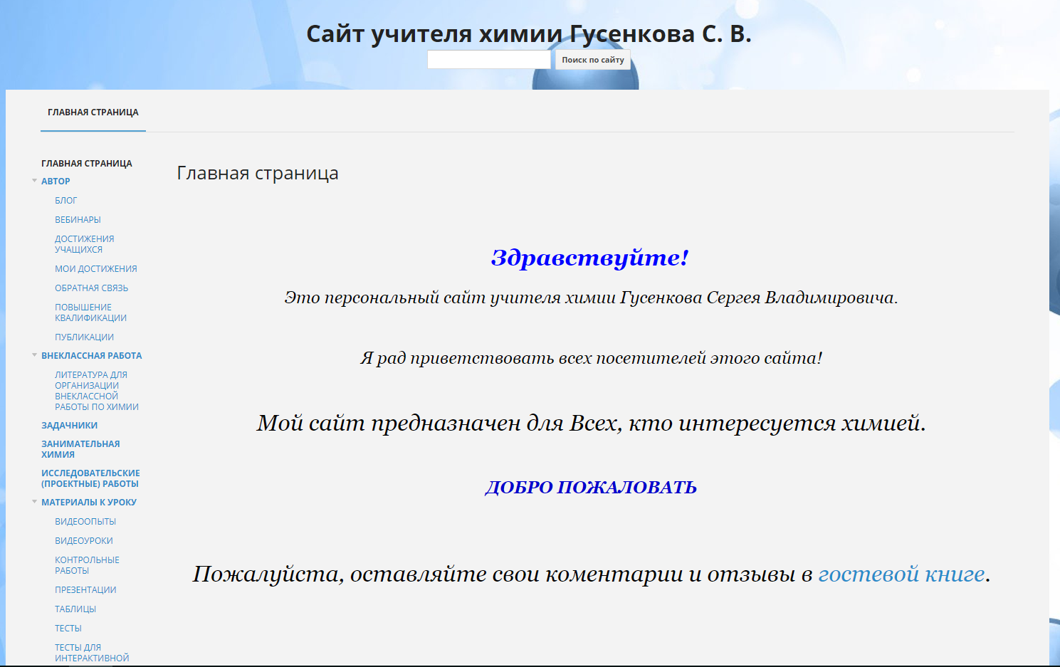Collapse the АВТОР section arrow
The image size is (1060, 667).
tap(34, 181)
